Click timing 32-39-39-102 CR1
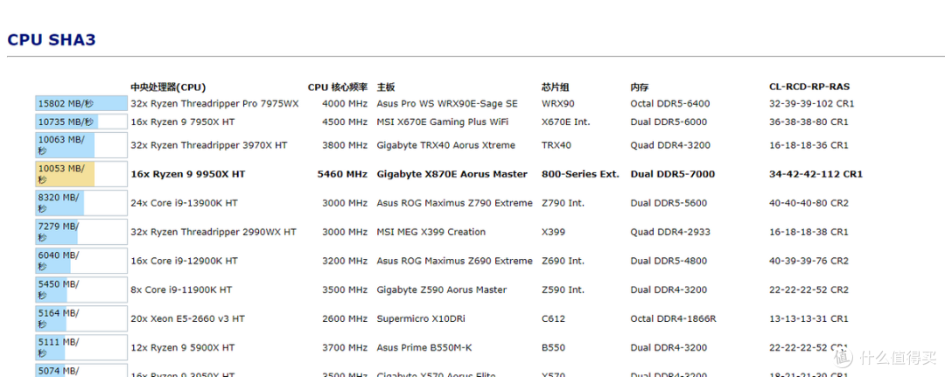 click(x=812, y=103)
